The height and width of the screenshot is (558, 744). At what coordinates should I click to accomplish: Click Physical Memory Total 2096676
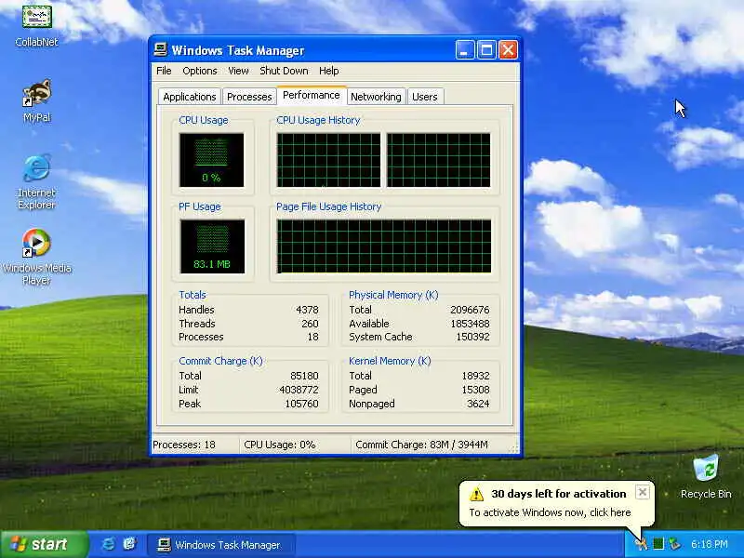[x=470, y=310]
